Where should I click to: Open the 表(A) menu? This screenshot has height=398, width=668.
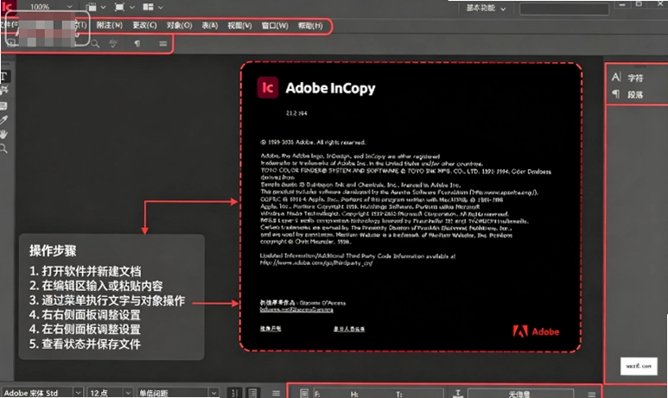tap(210, 26)
